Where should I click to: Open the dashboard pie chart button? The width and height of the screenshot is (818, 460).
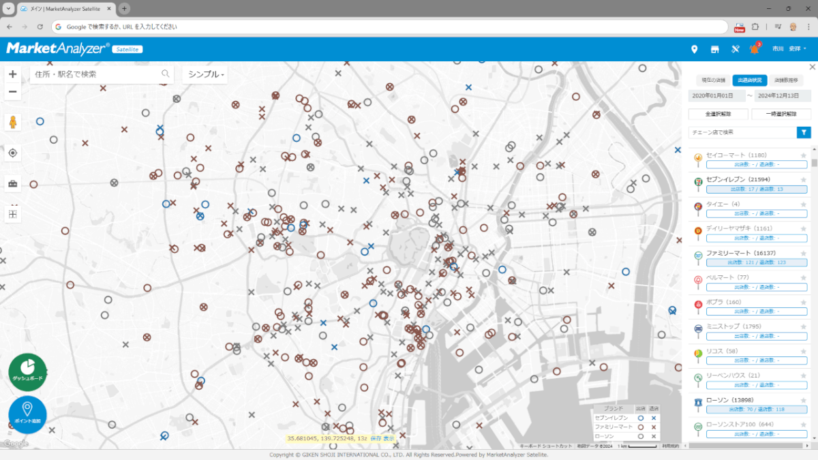[x=27, y=373]
